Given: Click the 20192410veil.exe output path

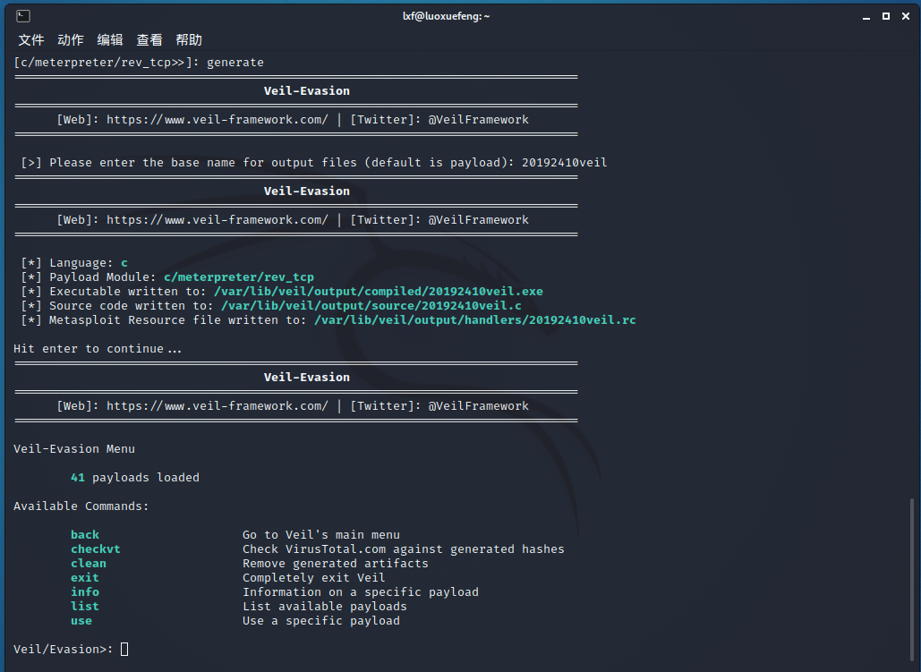Looking at the screenshot, I should click(x=379, y=292).
